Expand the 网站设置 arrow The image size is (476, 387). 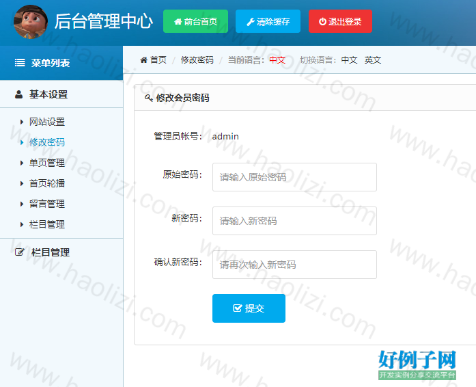[x=22, y=122]
